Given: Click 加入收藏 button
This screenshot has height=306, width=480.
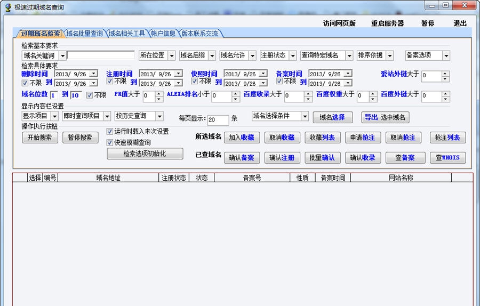Looking at the screenshot, I should (x=242, y=138).
